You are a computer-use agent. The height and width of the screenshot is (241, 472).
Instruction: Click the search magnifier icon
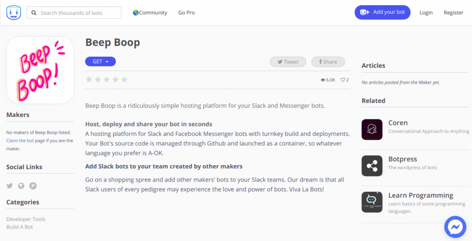(34, 13)
